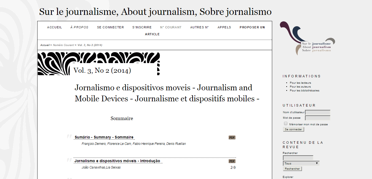Open Pour les lecteurs information link
The image size is (372, 179).
[x=300, y=83]
